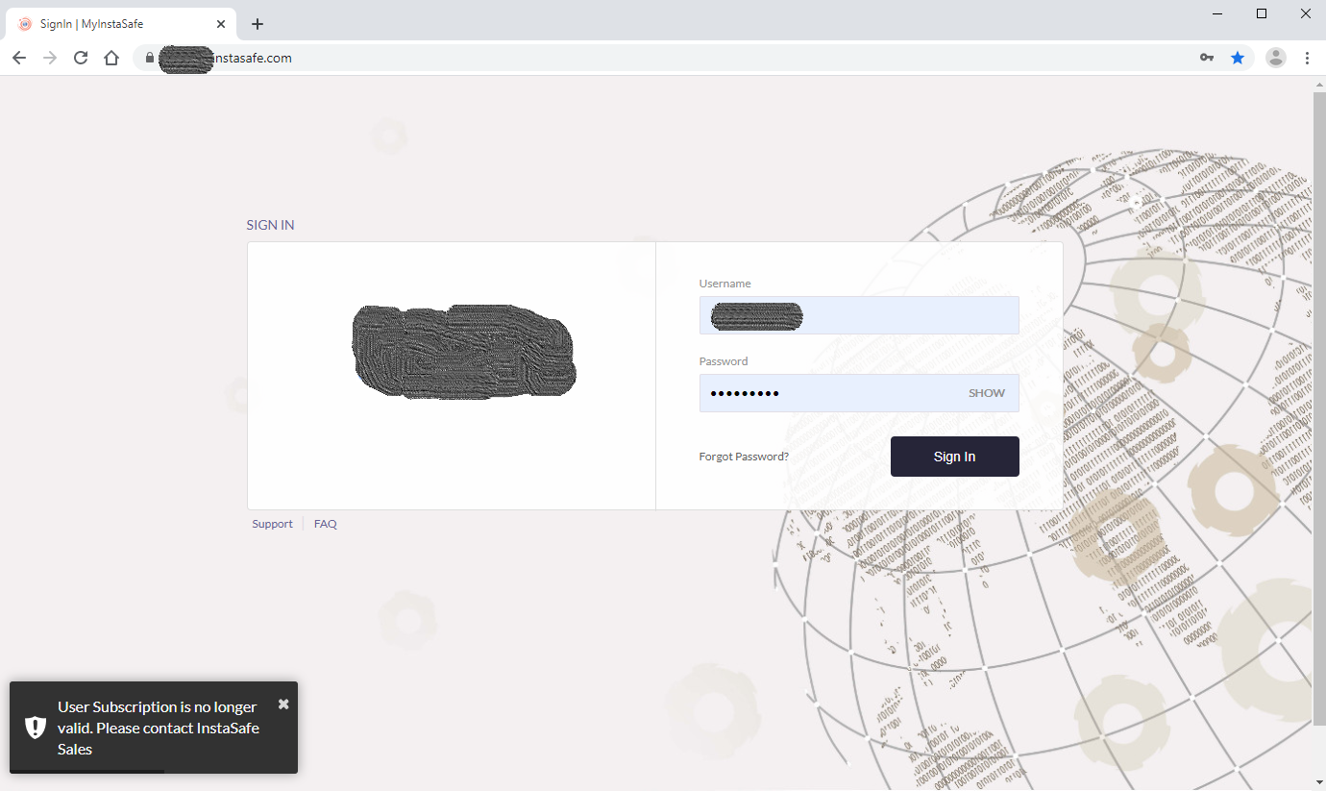1326x791 pixels.
Task: Click the padlock site security icon
Action: click(149, 58)
